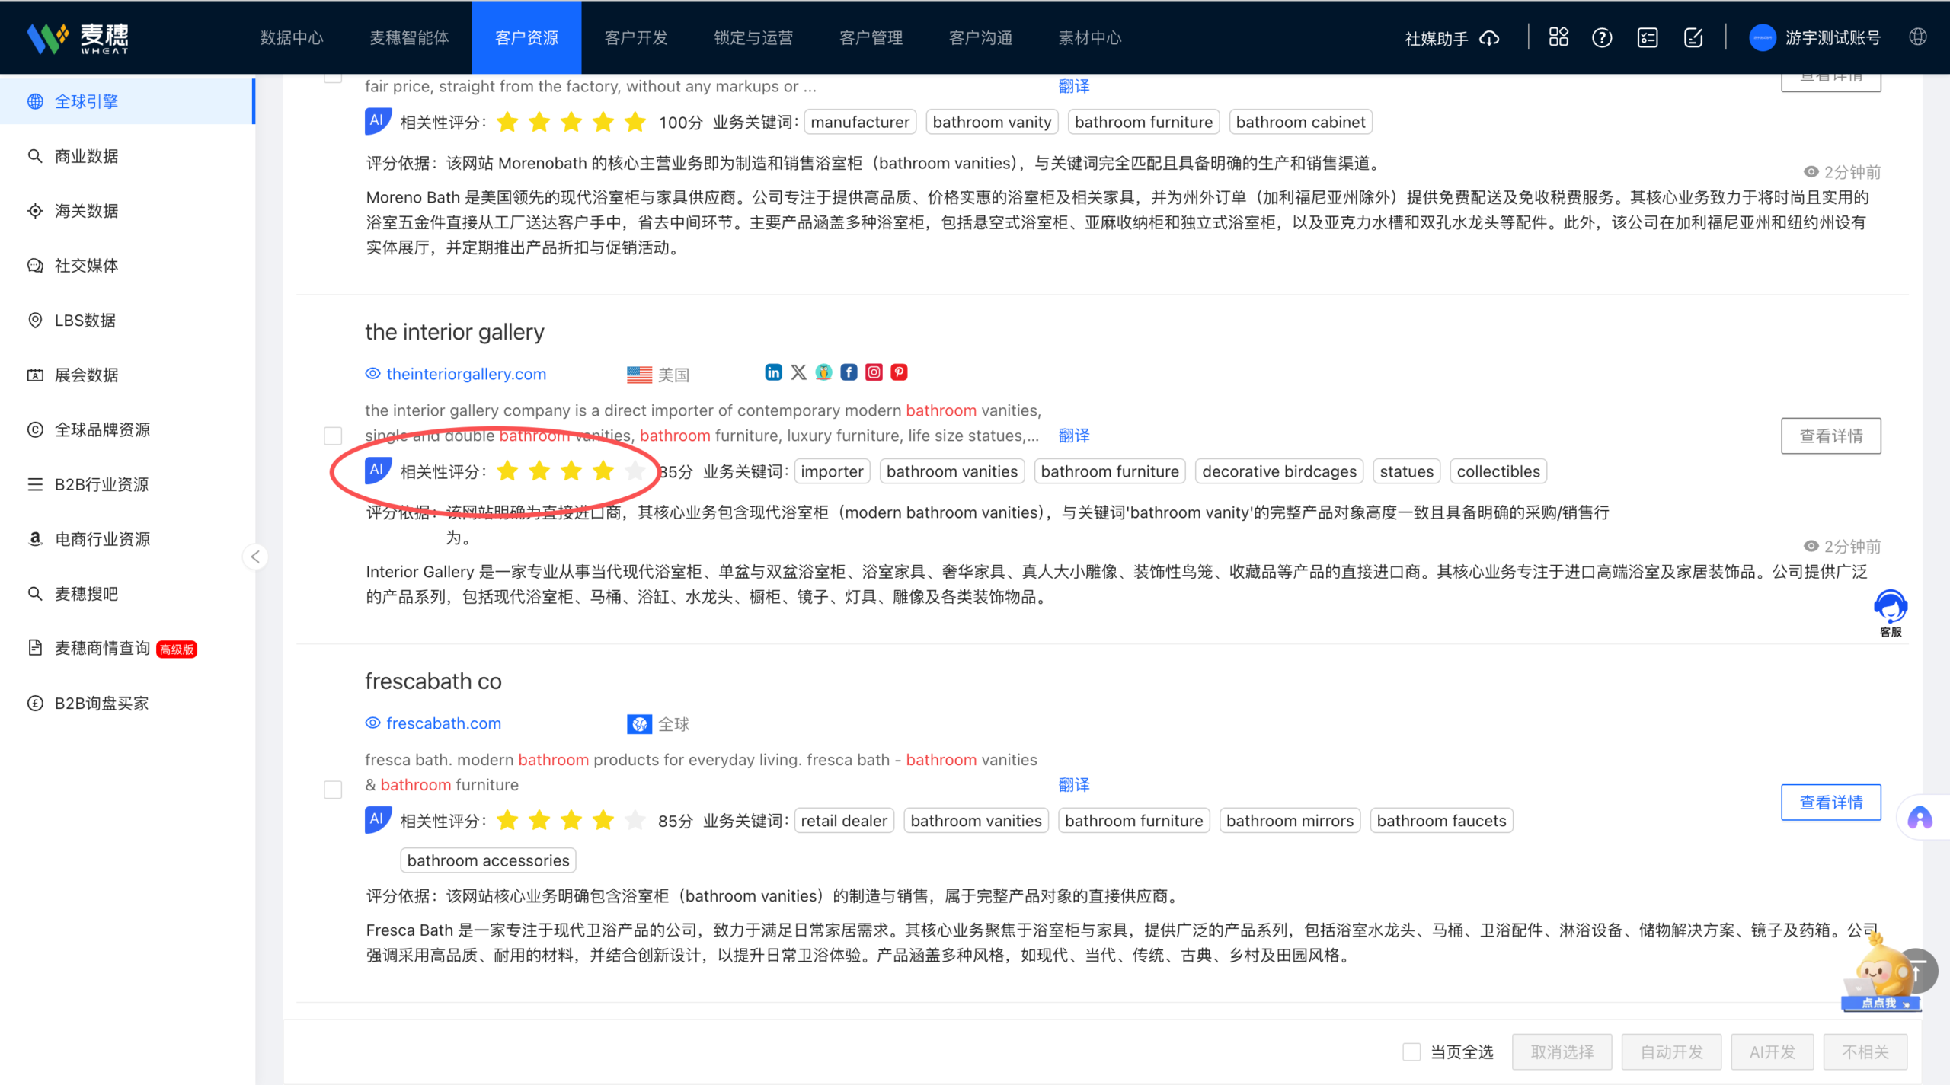Click the 游宇测试账号 user avatar
This screenshot has width=1950, height=1085.
point(1762,37)
